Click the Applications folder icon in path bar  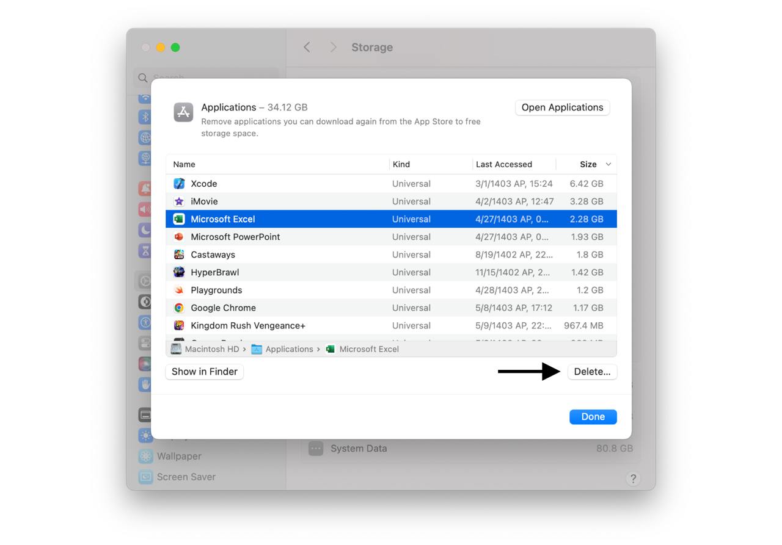click(x=257, y=349)
